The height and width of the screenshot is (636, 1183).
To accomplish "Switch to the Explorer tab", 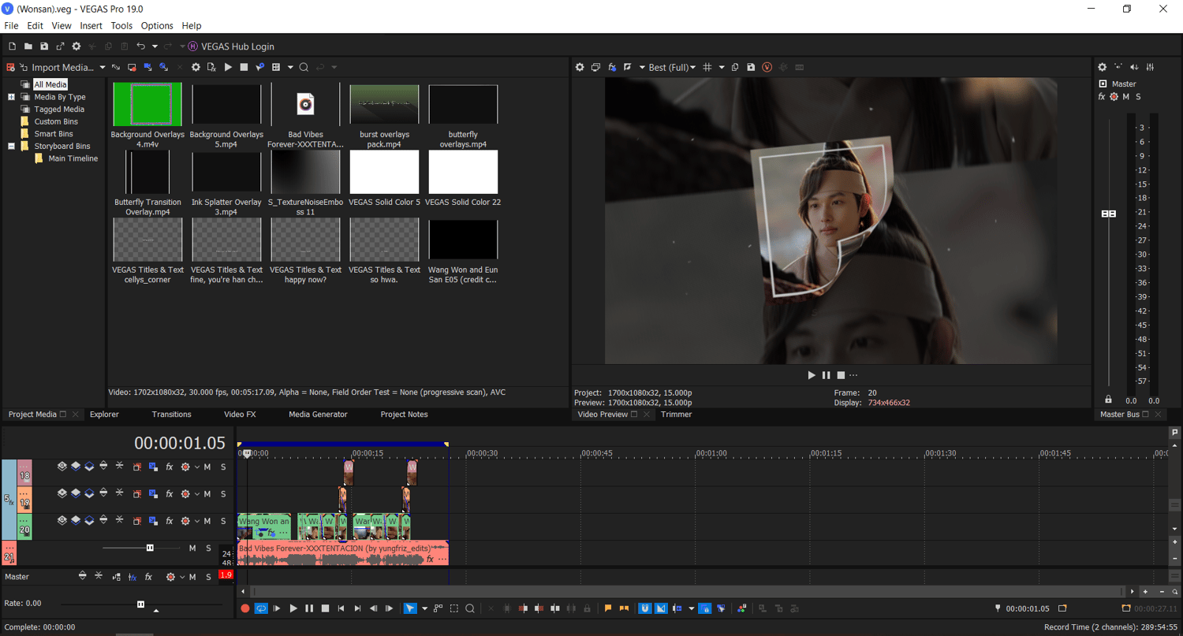I will (104, 415).
